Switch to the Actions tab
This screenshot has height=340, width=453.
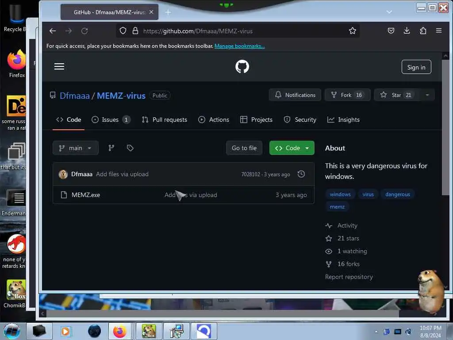tap(214, 120)
